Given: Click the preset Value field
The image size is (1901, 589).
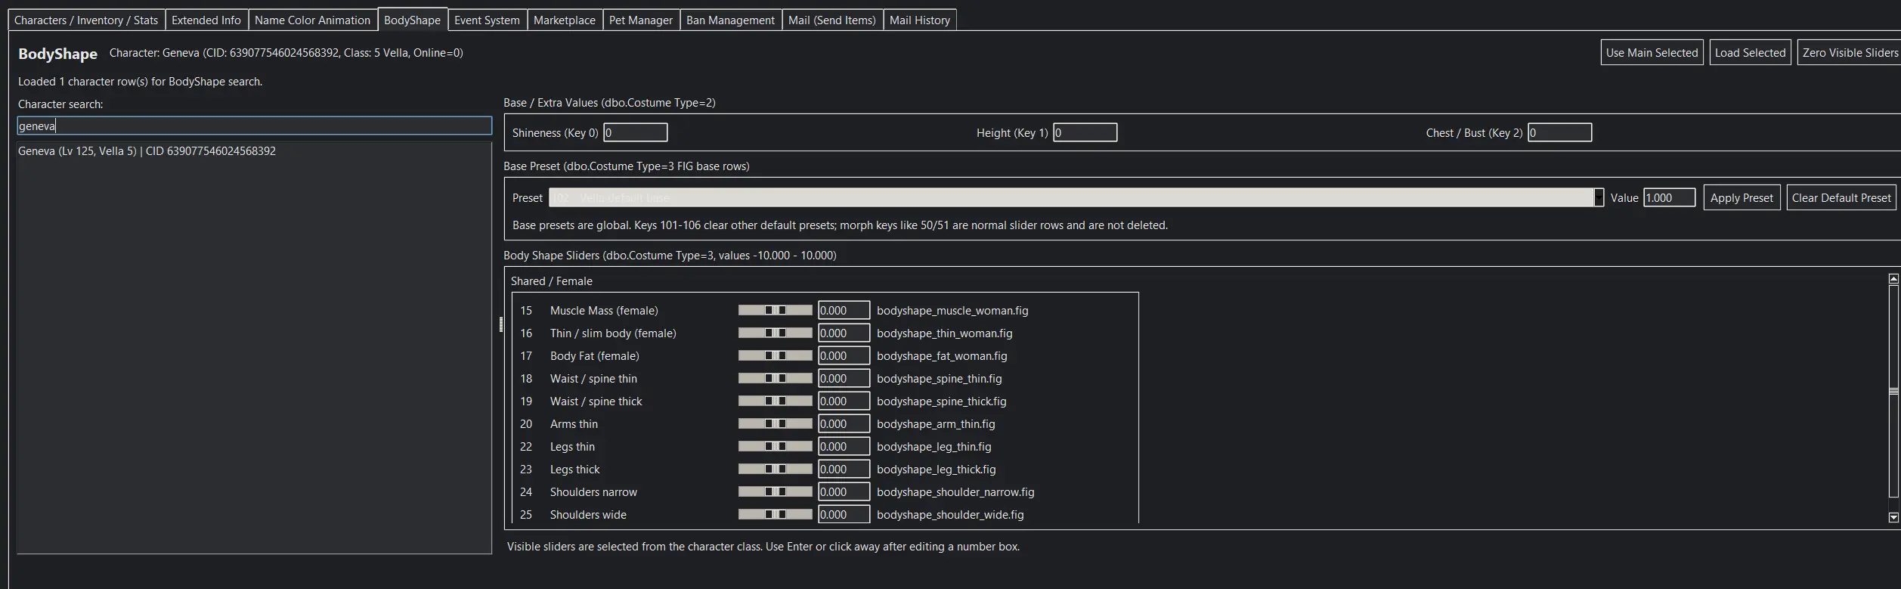Looking at the screenshot, I should coord(1669,198).
